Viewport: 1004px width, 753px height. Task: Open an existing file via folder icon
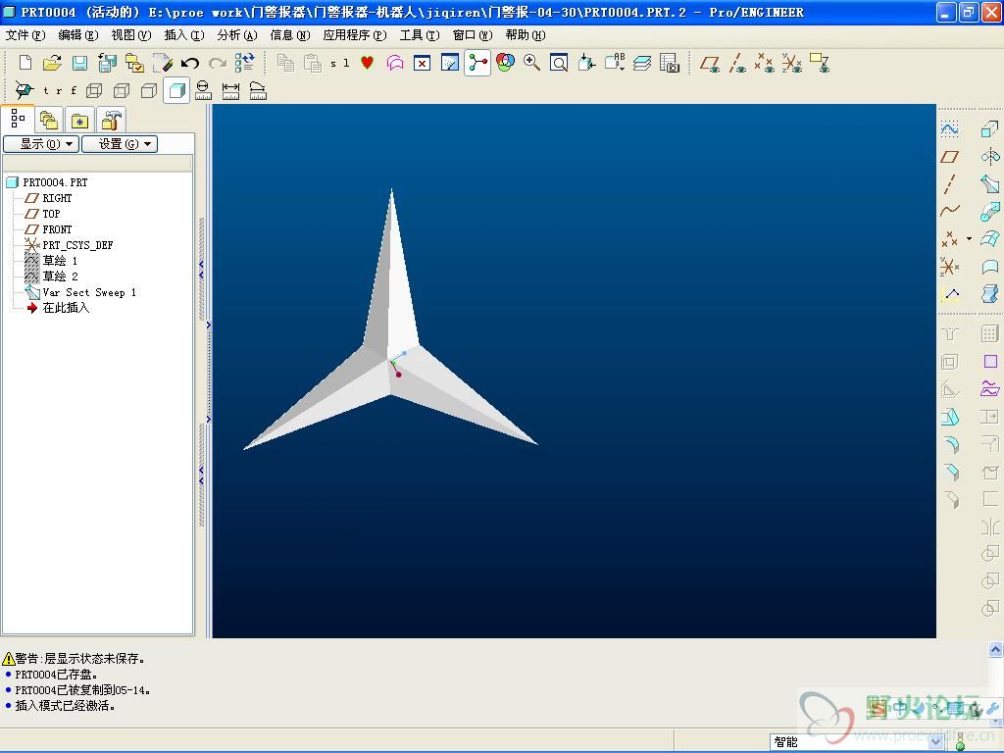point(52,63)
